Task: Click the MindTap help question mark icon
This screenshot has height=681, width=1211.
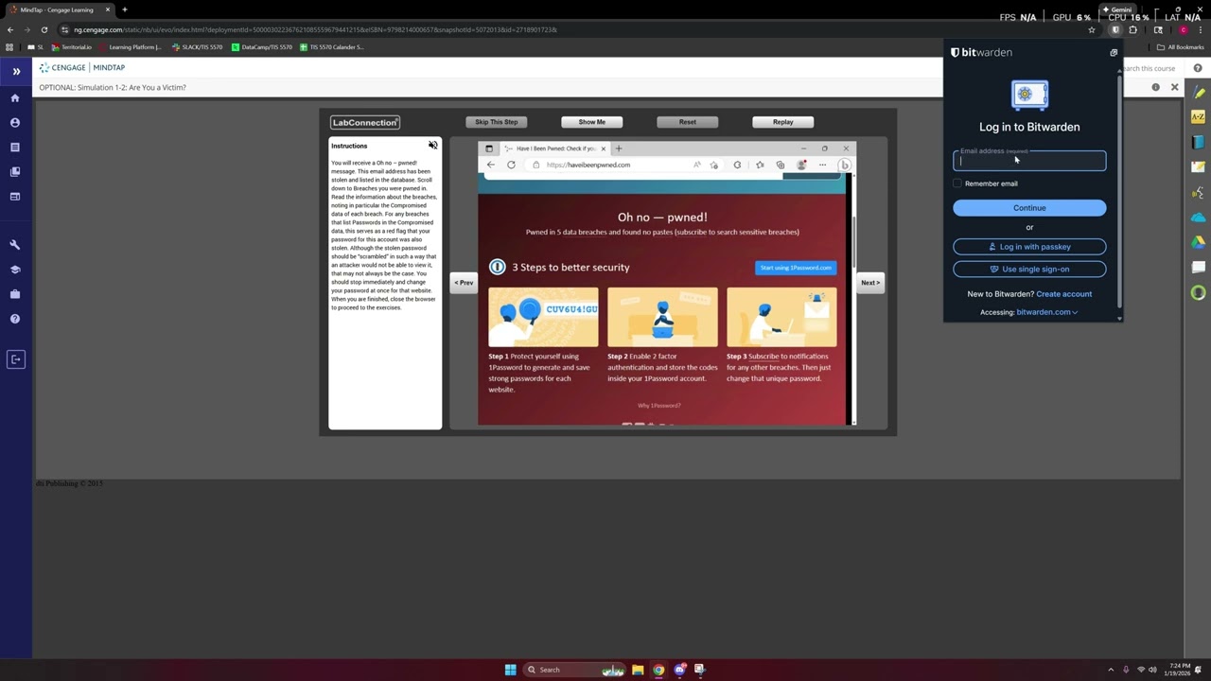Action: click(1198, 68)
